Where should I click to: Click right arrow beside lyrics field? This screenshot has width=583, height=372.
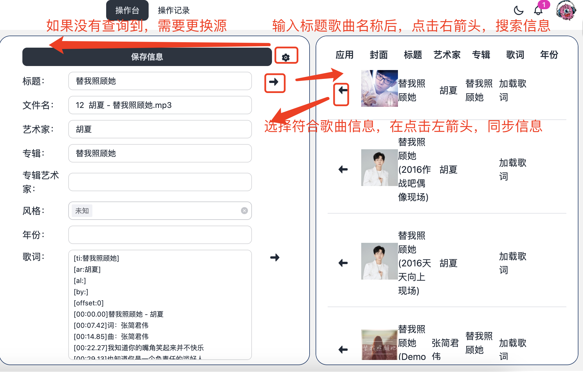click(275, 257)
